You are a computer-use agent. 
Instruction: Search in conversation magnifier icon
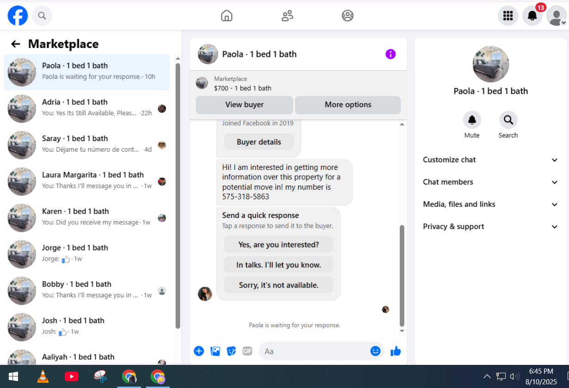click(508, 120)
